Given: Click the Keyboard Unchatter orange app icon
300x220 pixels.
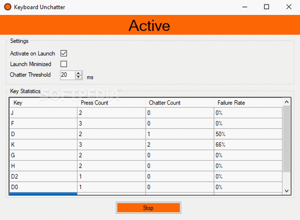Looking at the screenshot, I should pos(7,7).
